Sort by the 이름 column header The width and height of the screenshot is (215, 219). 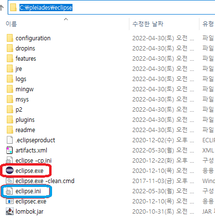tap(11, 24)
